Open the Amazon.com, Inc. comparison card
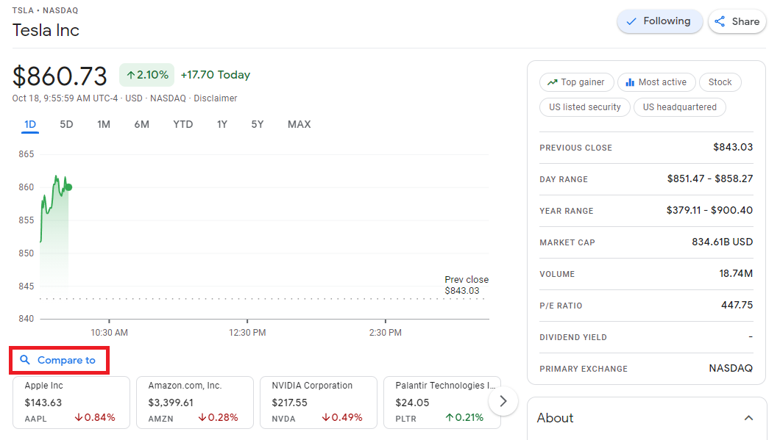Image resolution: width=780 pixels, height=440 pixels. coord(194,403)
